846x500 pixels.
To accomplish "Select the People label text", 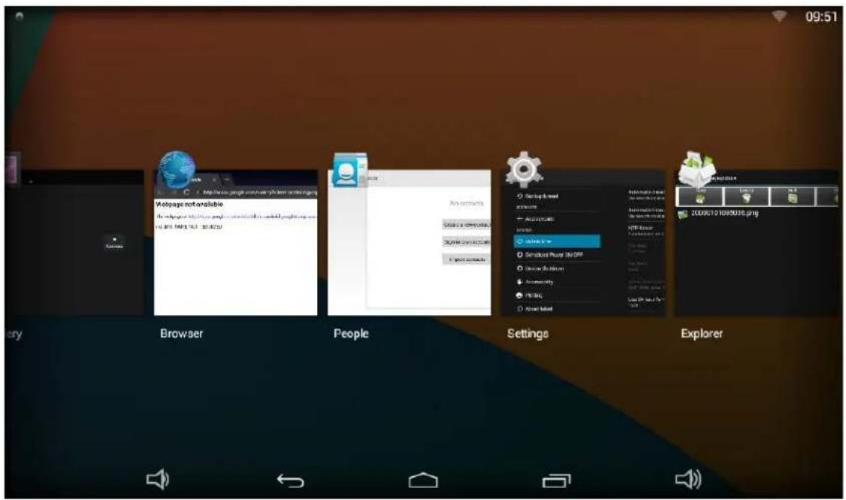I will tap(351, 334).
